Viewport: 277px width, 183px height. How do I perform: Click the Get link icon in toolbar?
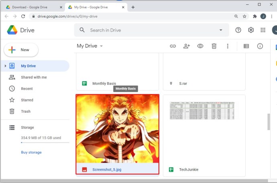(x=173, y=46)
